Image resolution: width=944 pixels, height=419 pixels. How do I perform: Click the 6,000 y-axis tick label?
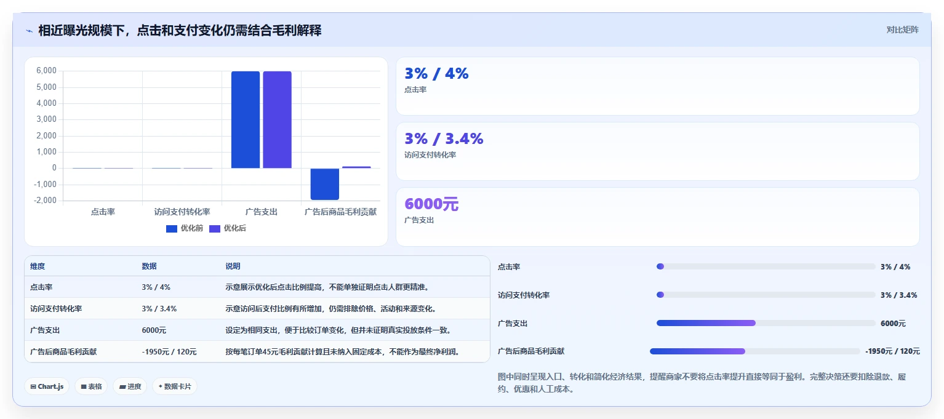[47, 71]
